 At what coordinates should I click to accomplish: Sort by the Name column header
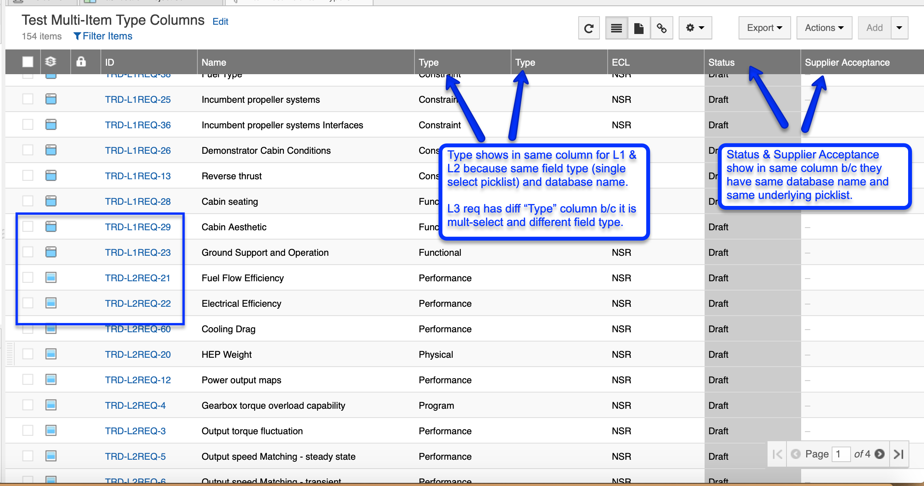[x=214, y=62]
